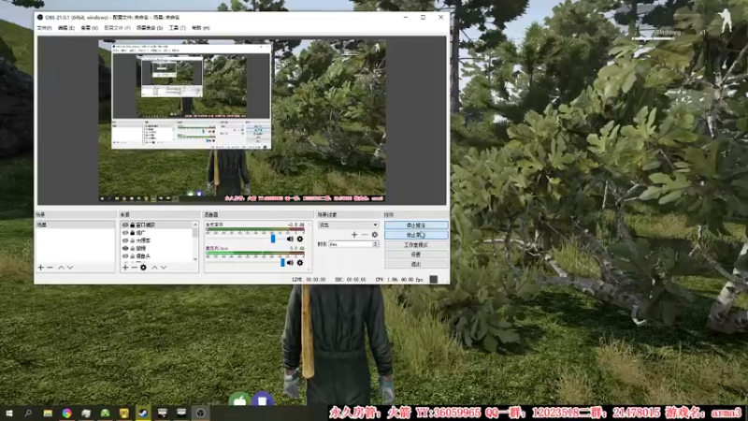
Task: Open the colorful round browser taskbar icon
Action: (x=66, y=413)
